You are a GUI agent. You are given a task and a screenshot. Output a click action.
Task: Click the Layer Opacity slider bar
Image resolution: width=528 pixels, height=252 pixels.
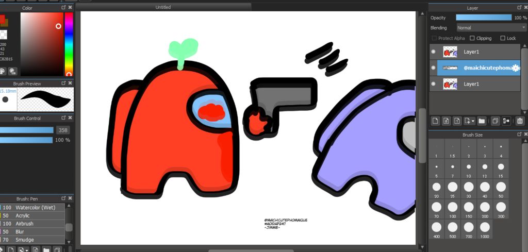pos(484,18)
